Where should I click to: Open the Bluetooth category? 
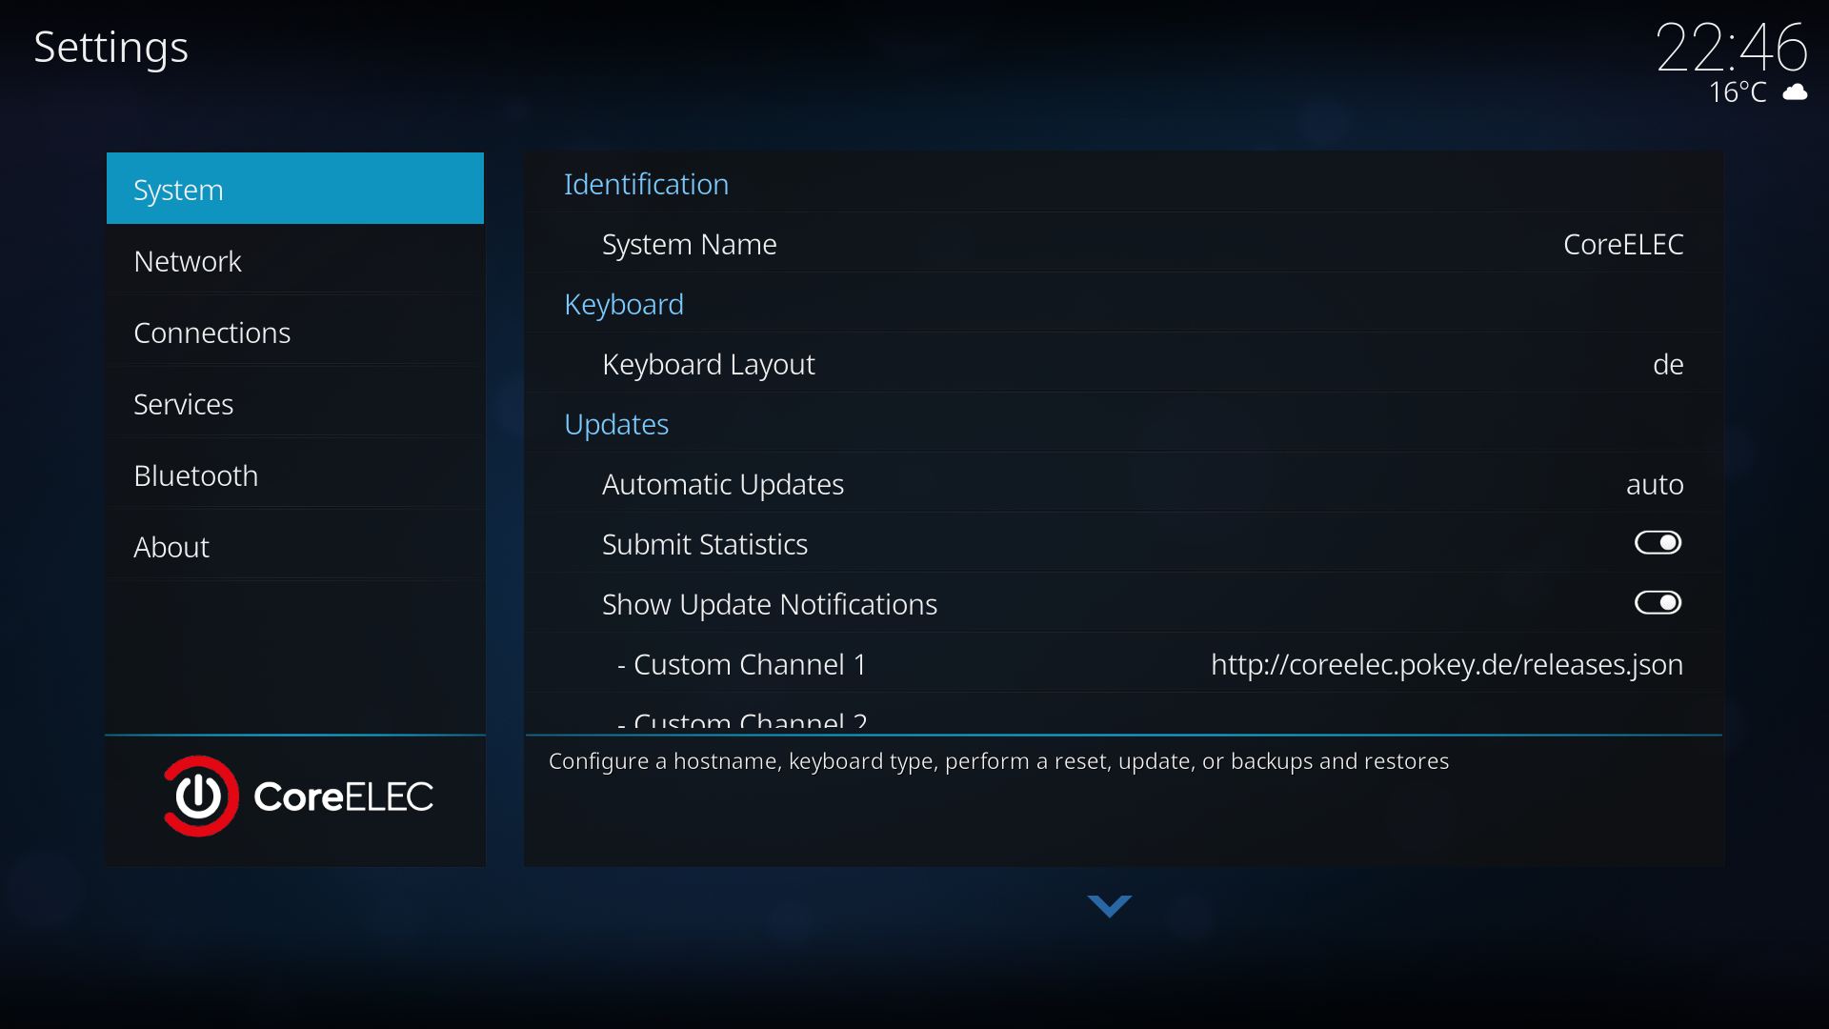[x=295, y=474]
